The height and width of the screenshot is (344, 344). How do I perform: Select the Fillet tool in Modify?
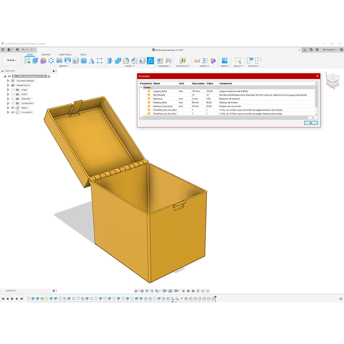pyautogui.click(x=126, y=61)
